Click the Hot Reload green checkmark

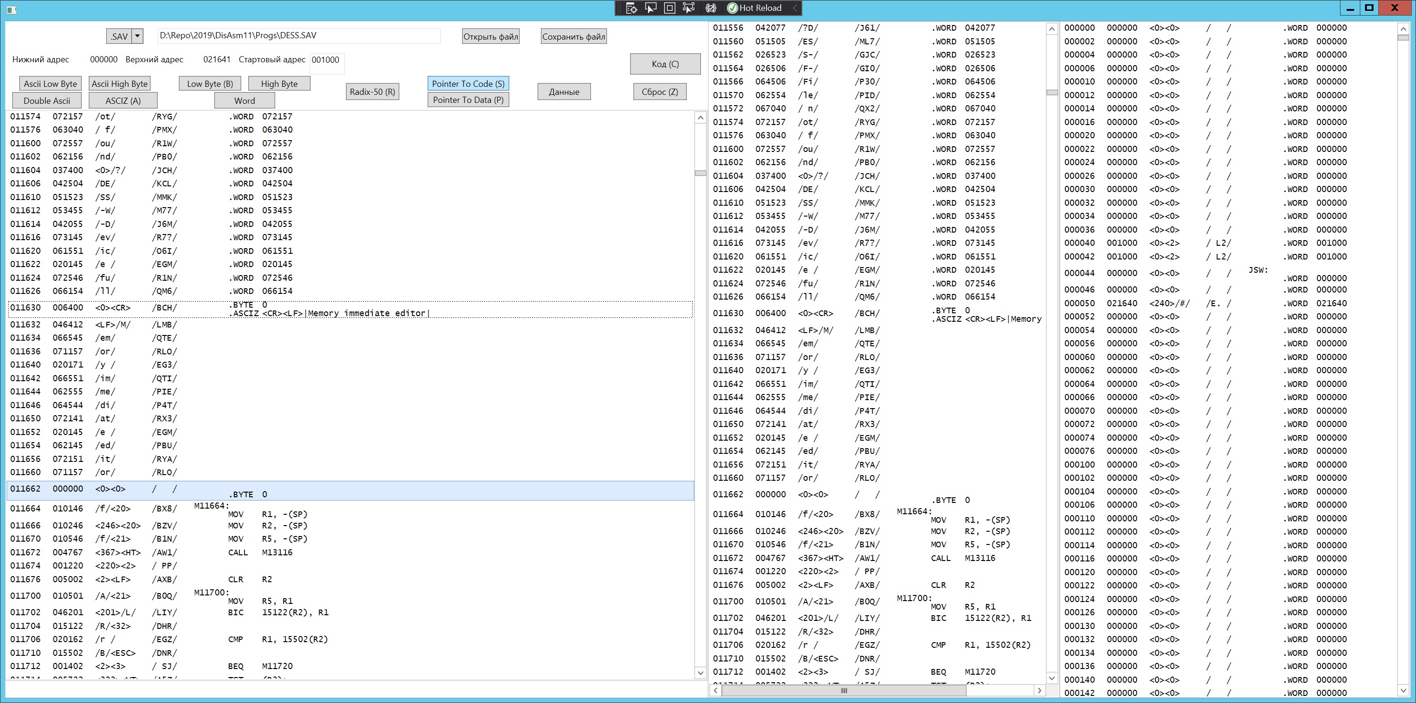[732, 8]
